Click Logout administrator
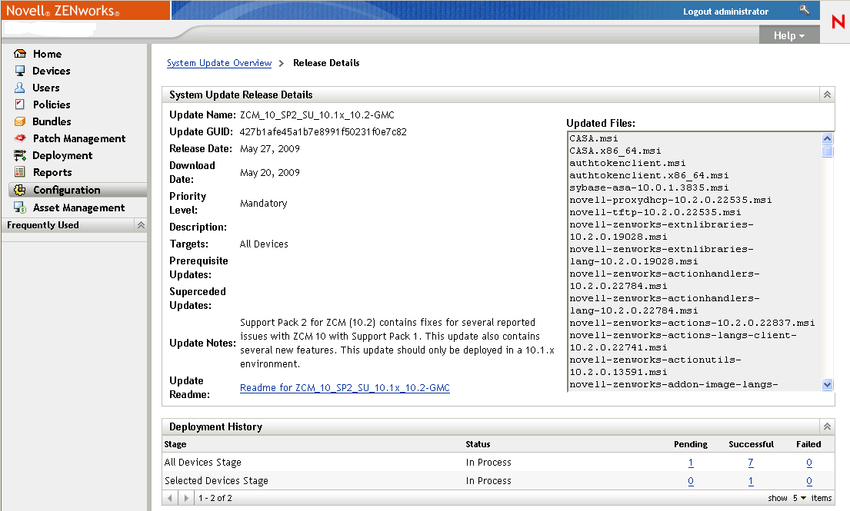The image size is (850, 511). coord(725,12)
